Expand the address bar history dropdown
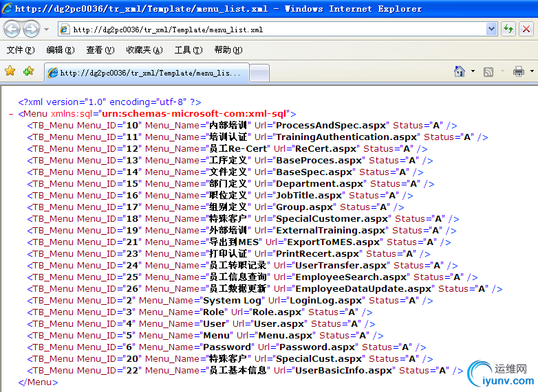Viewport: 538px width, 392px height. pyautogui.click(x=492, y=30)
